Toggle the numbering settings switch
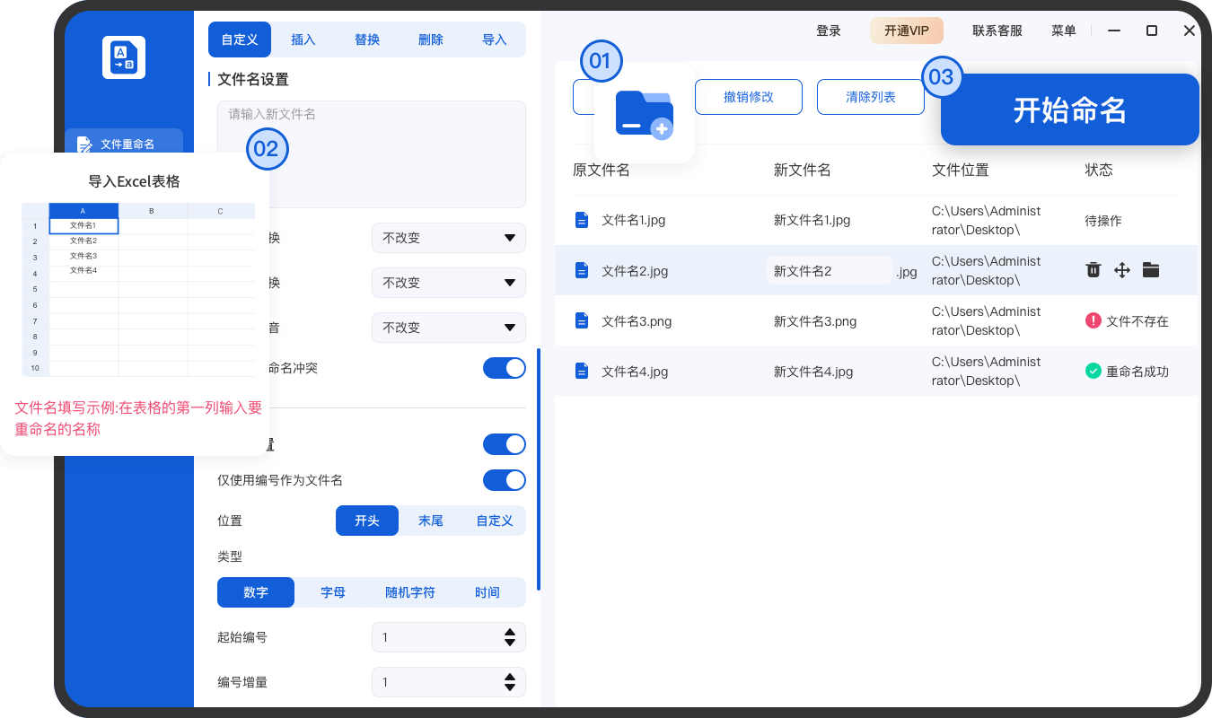This screenshot has height=718, width=1212. (x=504, y=444)
